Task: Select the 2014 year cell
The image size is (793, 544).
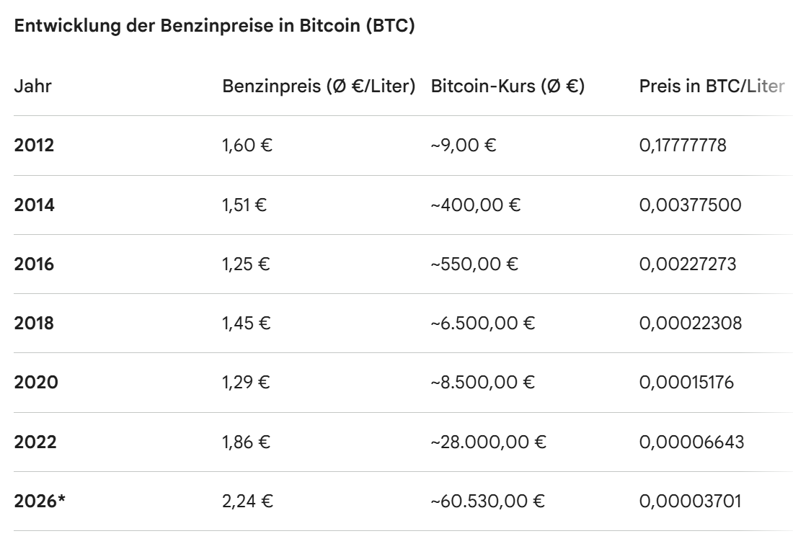Action: pyautogui.click(x=34, y=205)
